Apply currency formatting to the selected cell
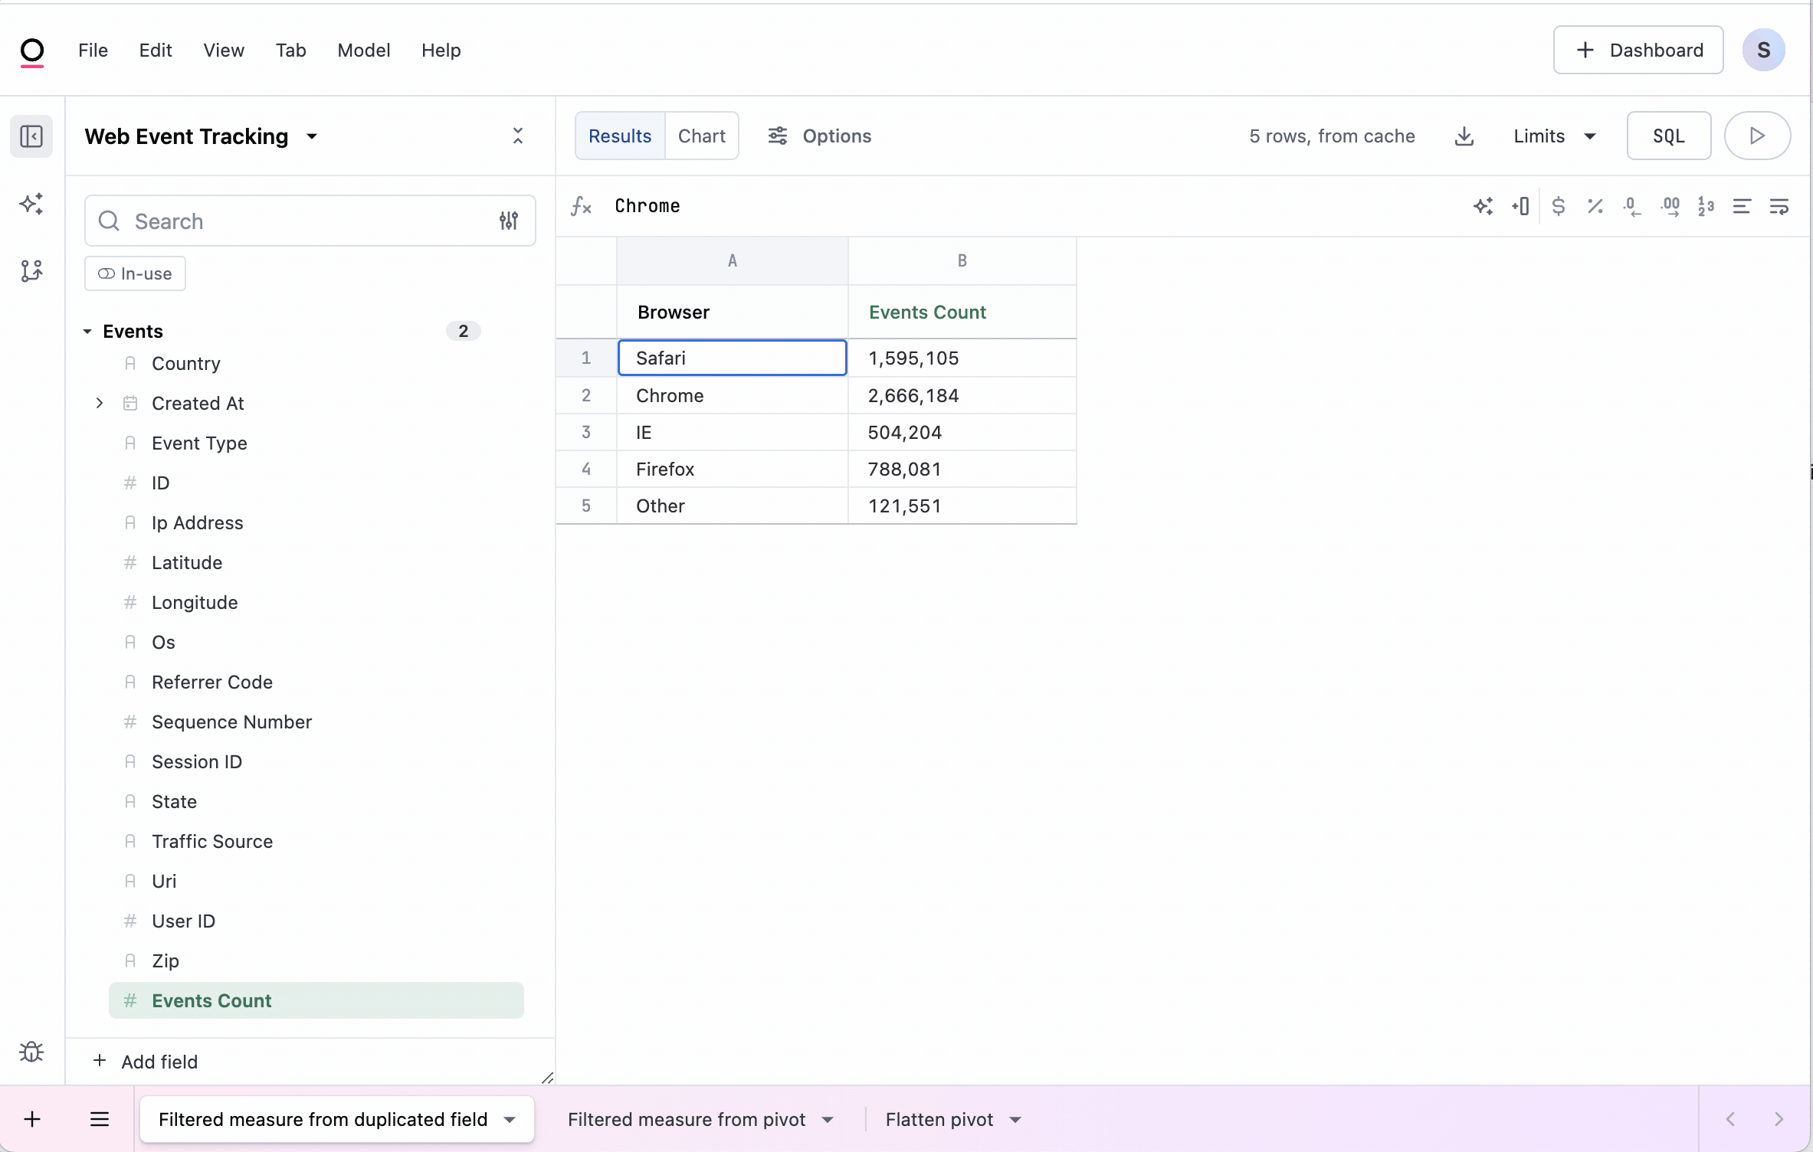Image resolution: width=1813 pixels, height=1152 pixels. pos(1560,206)
